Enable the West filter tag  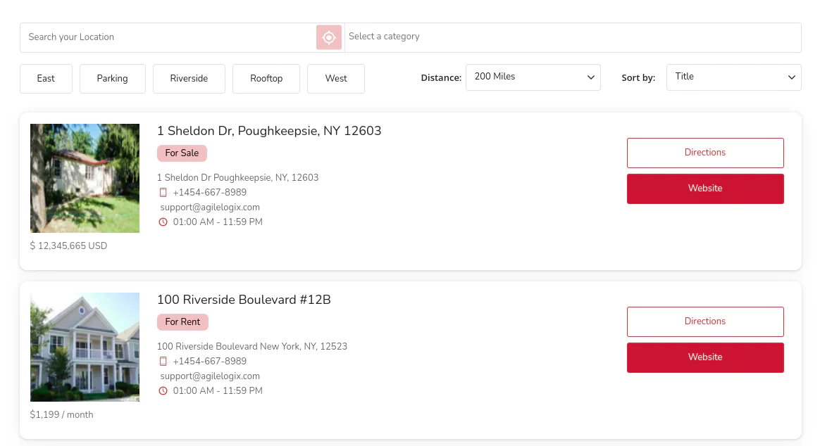coord(336,79)
